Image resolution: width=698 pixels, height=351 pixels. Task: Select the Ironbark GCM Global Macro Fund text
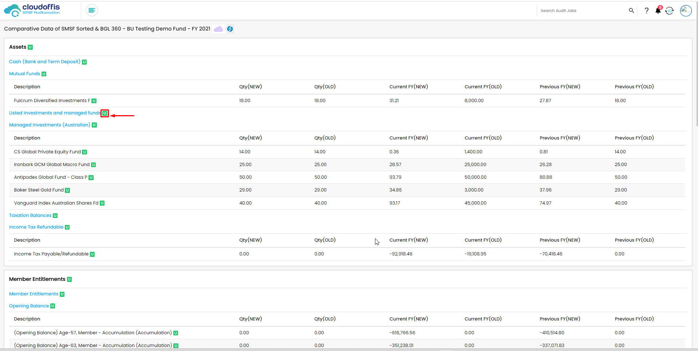pos(52,165)
